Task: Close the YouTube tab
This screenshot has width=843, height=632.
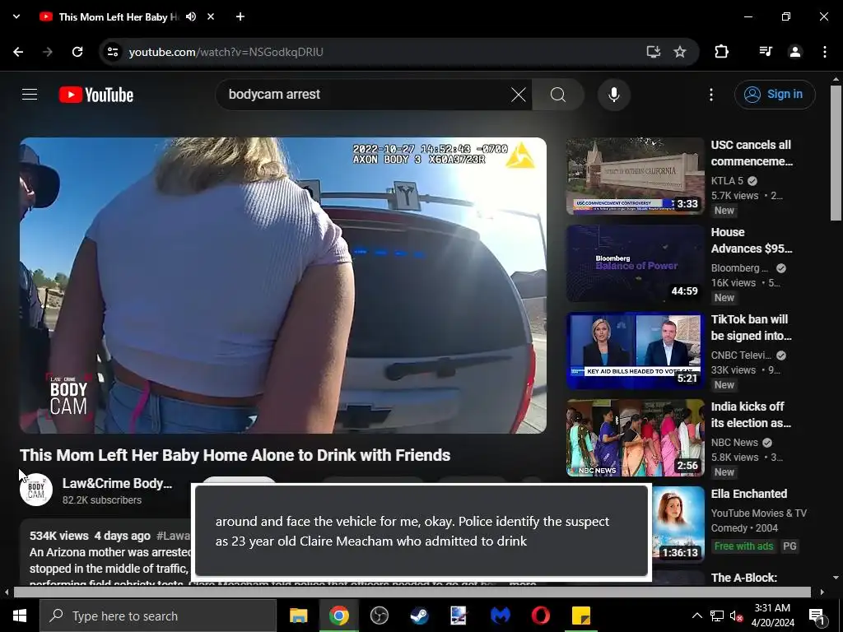Action: (211, 16)
